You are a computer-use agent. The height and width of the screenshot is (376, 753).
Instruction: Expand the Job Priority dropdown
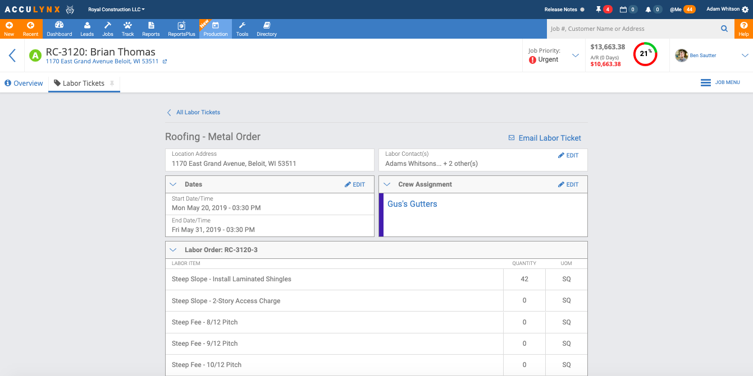coord(575,55)
